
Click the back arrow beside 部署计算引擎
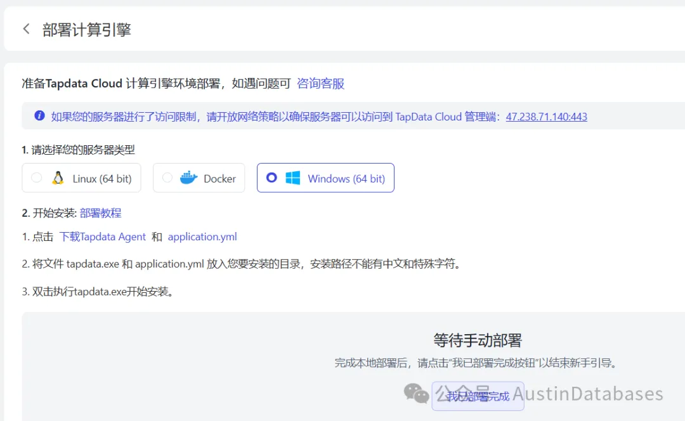[26, 29]
